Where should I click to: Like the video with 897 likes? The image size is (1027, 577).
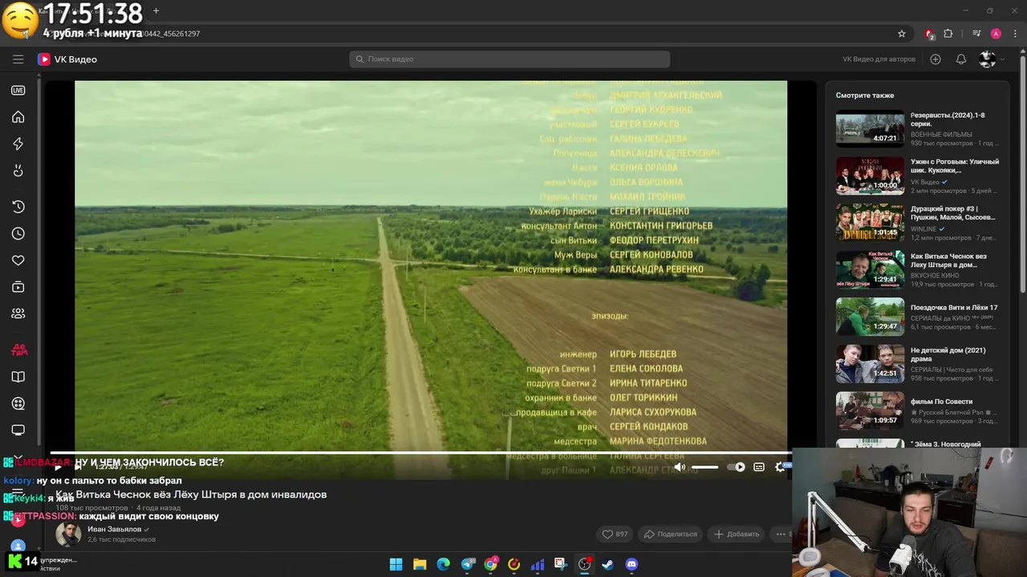(x=615, y=534)
